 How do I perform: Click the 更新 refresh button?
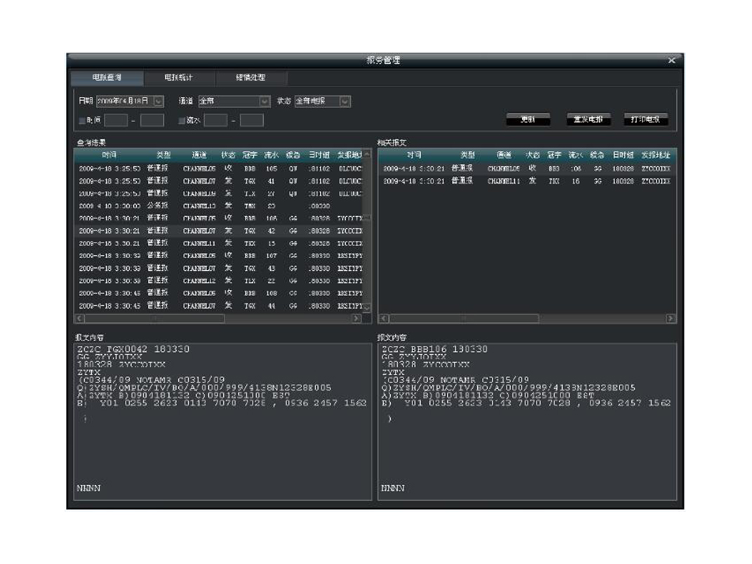coord(528,119)
